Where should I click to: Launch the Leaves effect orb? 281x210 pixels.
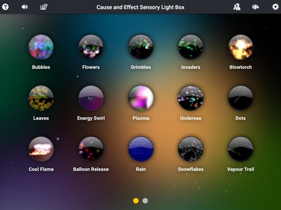click(41, 98)
